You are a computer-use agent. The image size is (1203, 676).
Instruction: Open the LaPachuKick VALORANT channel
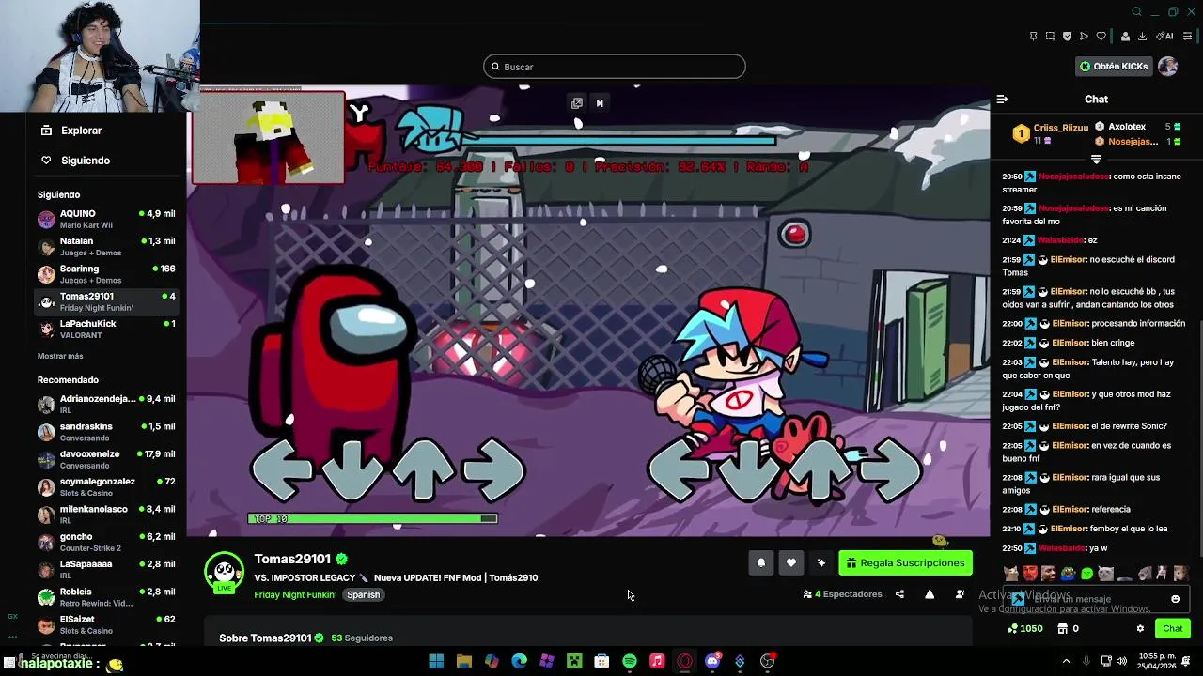click(106, 329)
